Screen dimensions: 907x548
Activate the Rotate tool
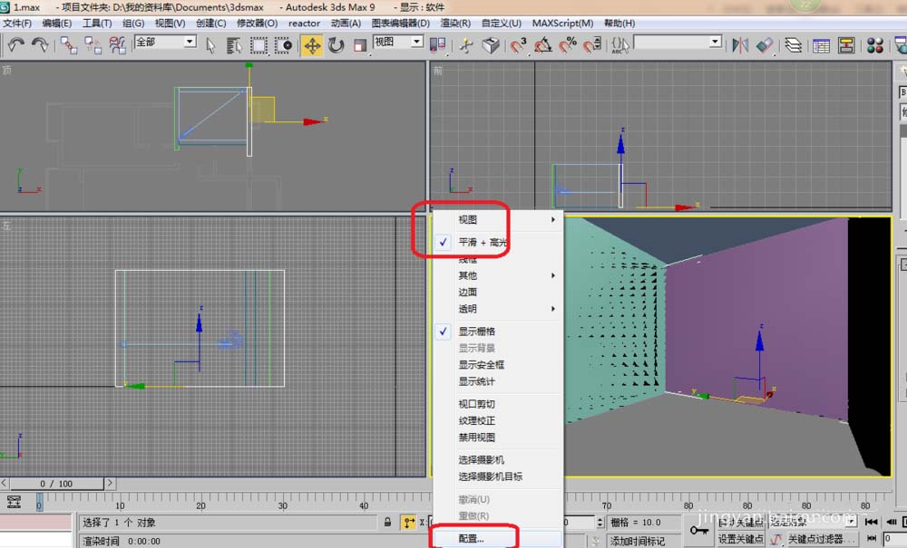336,45
